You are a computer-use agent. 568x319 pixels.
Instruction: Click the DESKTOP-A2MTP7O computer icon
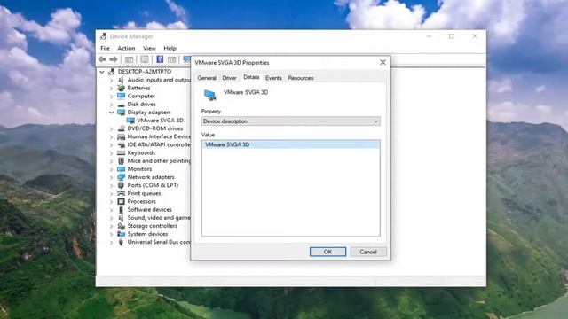pyautogui.click(x=112, y=72)
